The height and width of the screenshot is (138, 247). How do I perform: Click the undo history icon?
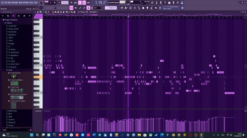152,3
